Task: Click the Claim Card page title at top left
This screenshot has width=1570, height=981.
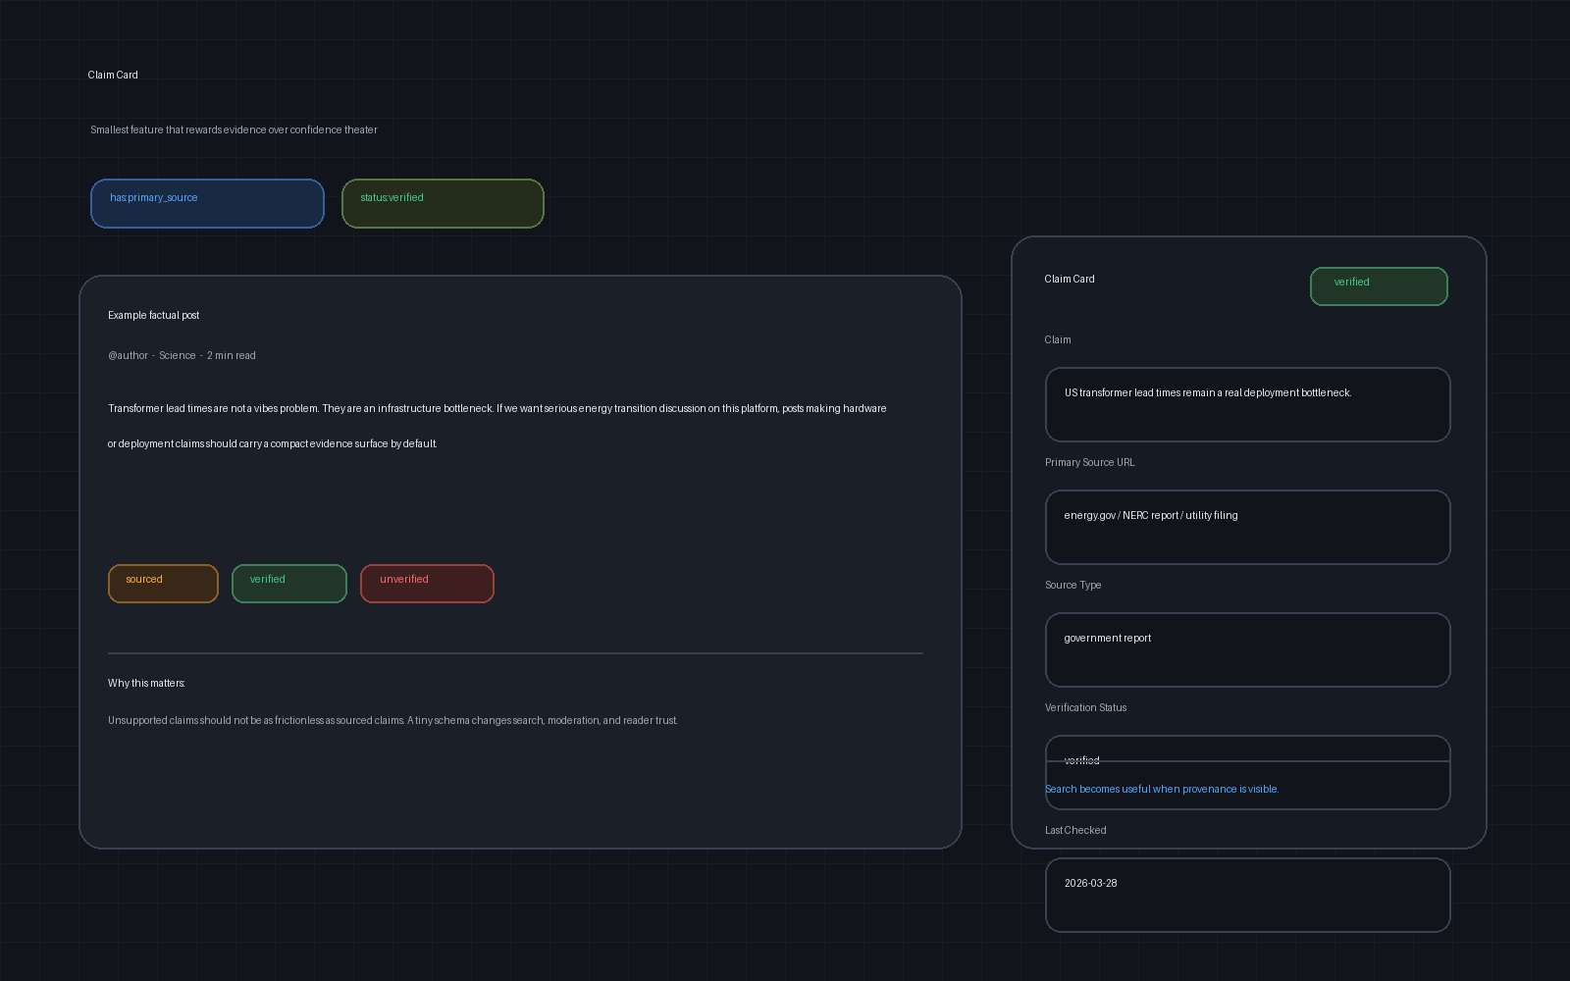Action: (x=113, y=75)
